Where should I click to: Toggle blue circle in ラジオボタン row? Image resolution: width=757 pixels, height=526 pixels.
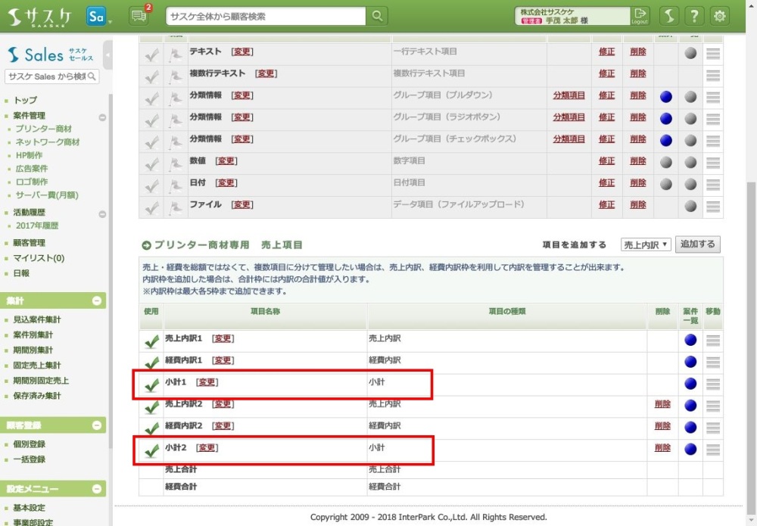click(665, 118)
